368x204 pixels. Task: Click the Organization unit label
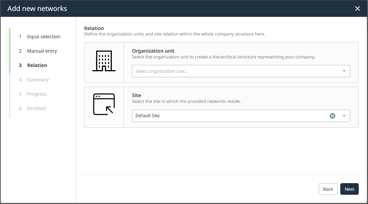(153, 51)
